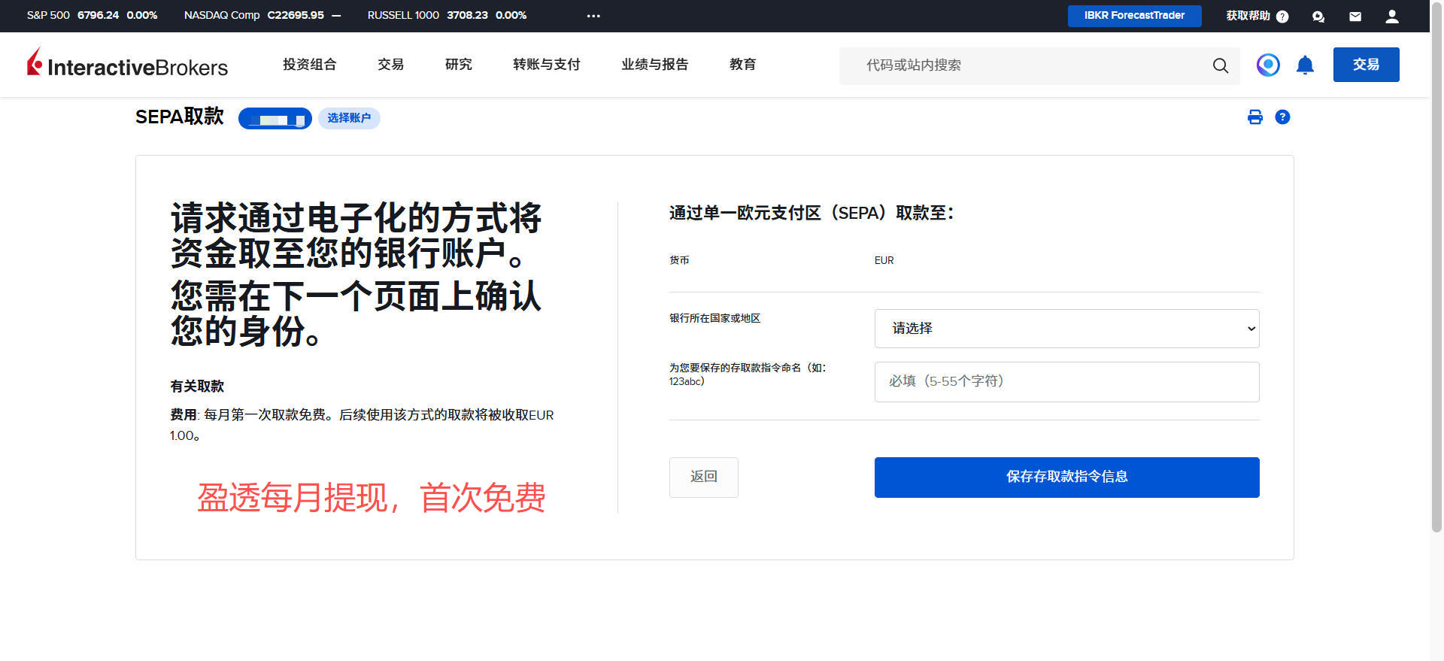Click the IBKR ForecastTrader button
Viewport: 1444px width, 661px height.
coord(1134,16)
